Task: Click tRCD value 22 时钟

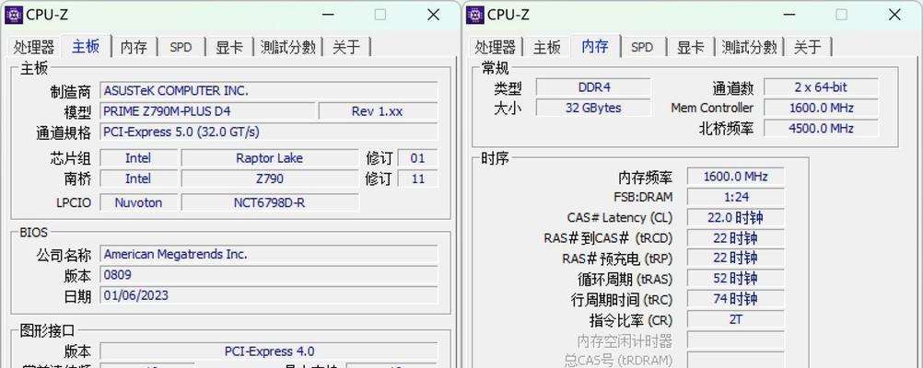Action: (x=736, y=238)
